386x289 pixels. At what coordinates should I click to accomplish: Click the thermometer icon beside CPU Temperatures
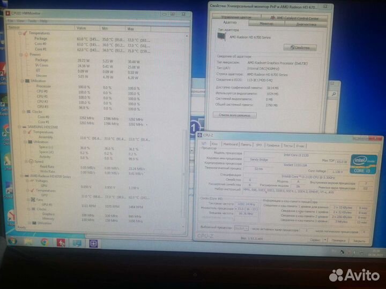click(25, 33)
